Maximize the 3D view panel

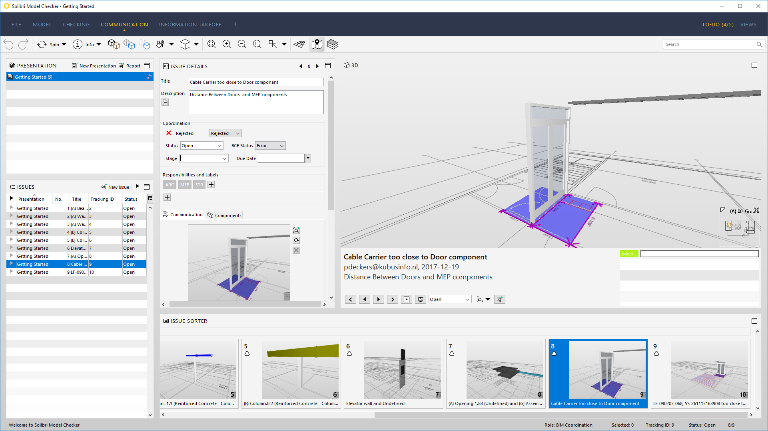click(754, 65)
